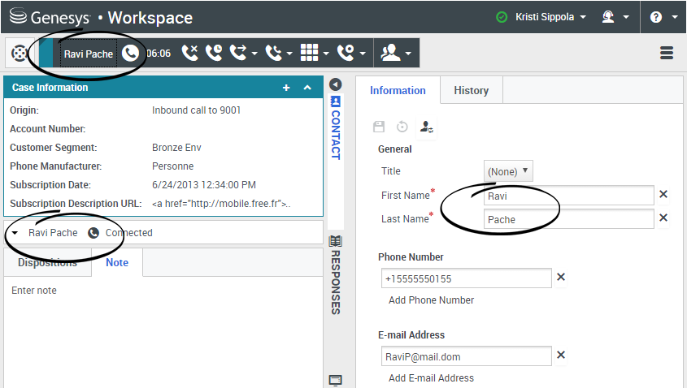Click Add Phone Number link

(431, 300)
